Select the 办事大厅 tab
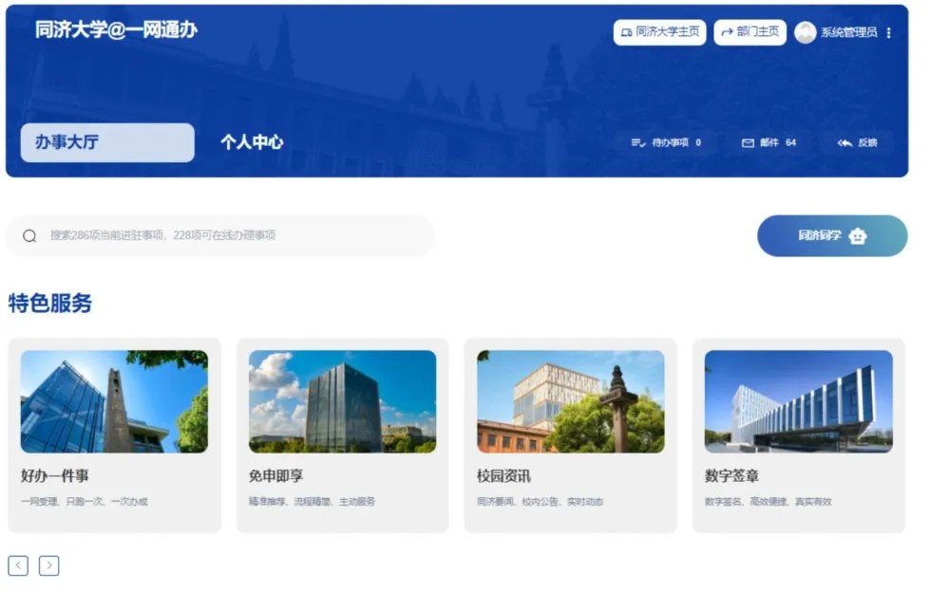 pos(107,142)
